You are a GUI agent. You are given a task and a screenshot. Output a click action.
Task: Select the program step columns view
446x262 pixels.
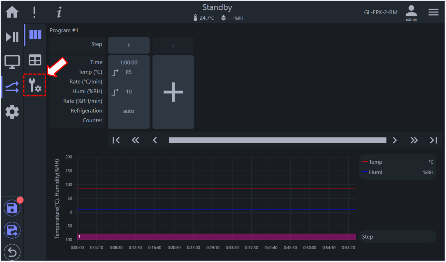35,35
